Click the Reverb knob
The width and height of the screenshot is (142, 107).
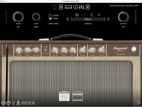(83, 50)
